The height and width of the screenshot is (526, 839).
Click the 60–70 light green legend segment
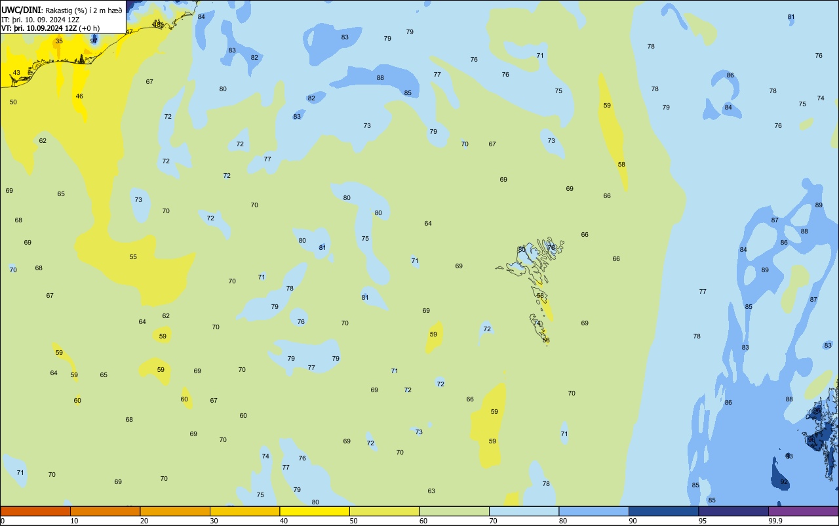click(454, 511)
